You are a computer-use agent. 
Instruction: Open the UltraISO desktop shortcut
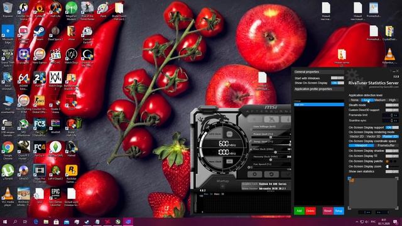pos(24,172)
